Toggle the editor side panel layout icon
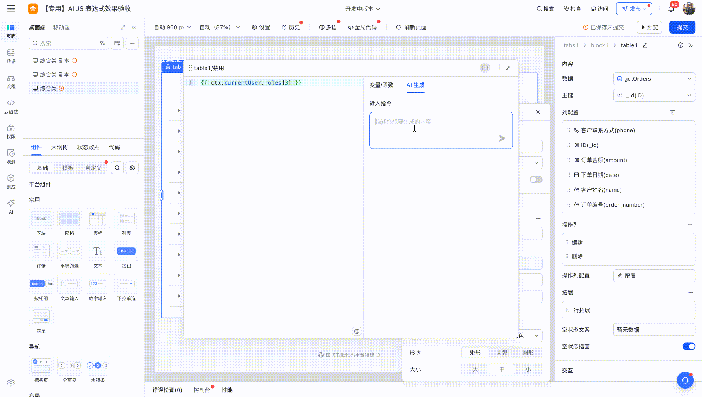702x397 pixels. [485, 68]
